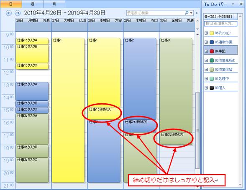
Task: Click blue swatch of 05通常作業
Action: [212, 42]
